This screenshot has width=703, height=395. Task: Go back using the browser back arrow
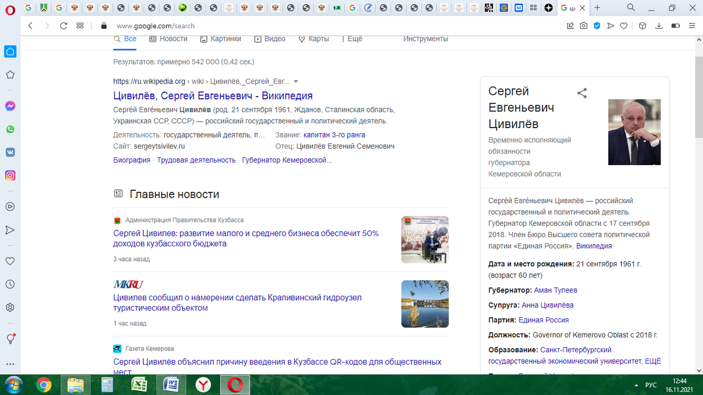pos(30,26)
